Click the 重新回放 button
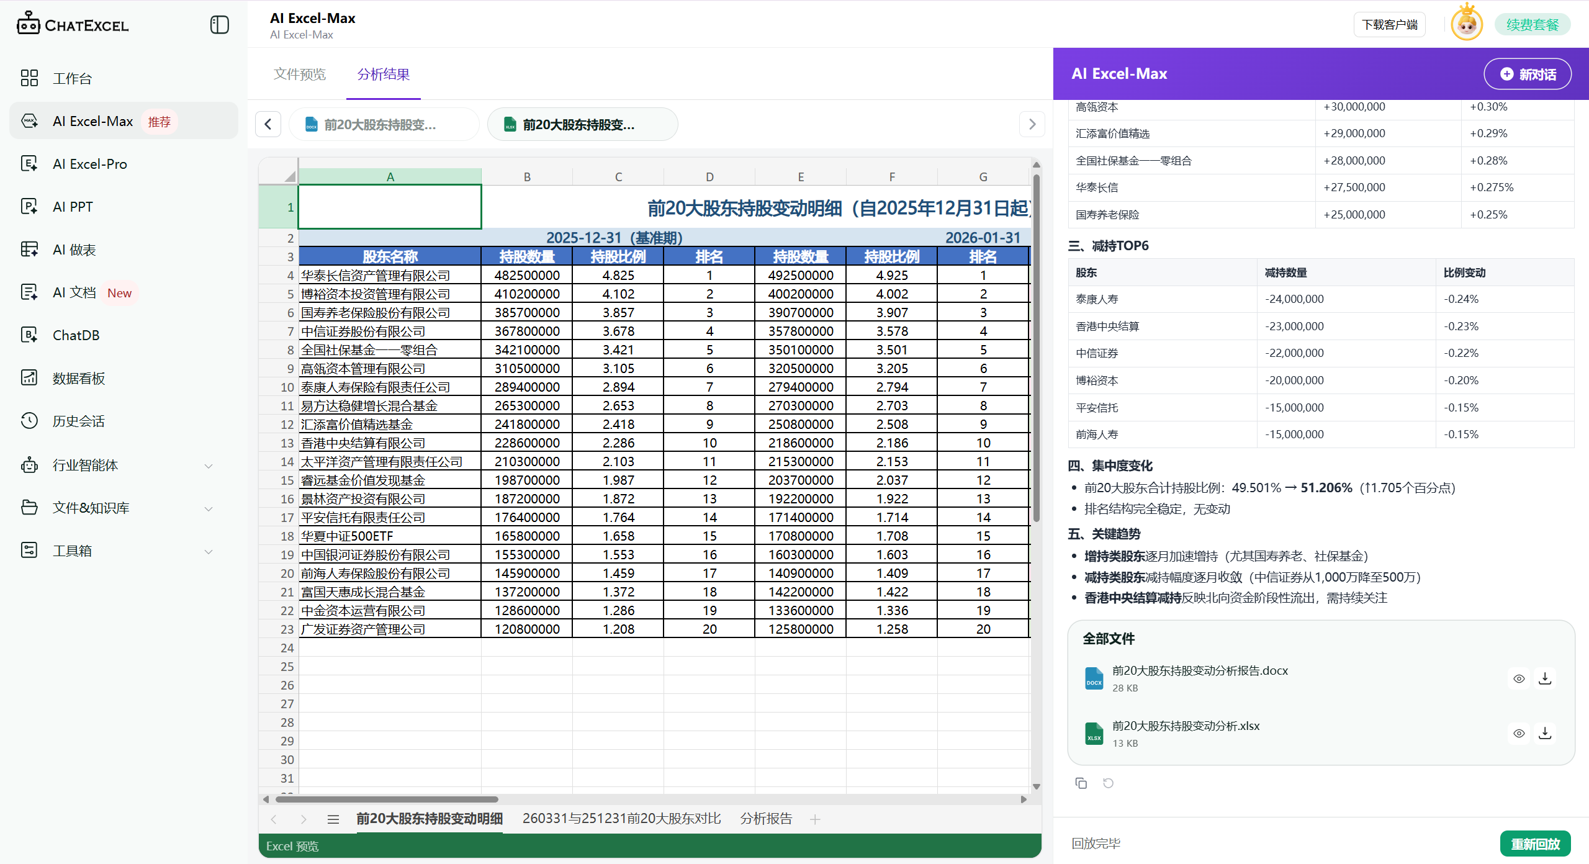Image resolution: width=1589 pixels, height=864 pixels. pyautogui.click(x=1535, y=844)
